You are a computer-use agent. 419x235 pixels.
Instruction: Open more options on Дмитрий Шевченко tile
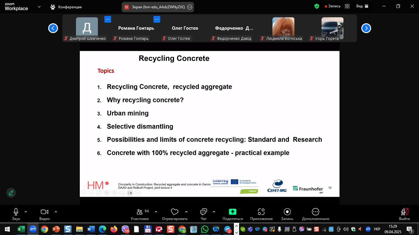pyautogui.click(x=108, y=19)
